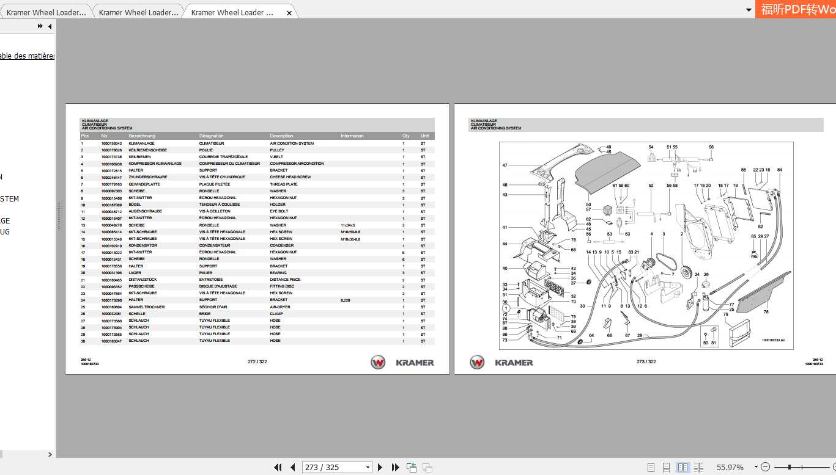
Task: Click the SAMMELTROCKNER cell
Action: [x=147, y=307]
